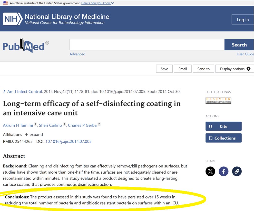Screen dimensions: 254x211
Task: Open the PubMed home logo
Action: 26,46
